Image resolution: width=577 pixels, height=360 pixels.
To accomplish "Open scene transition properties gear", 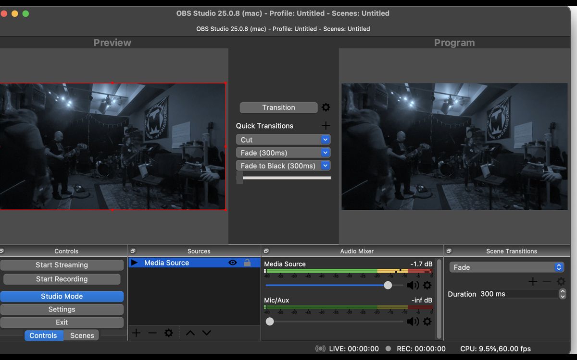I will click(x=561, y=282).
